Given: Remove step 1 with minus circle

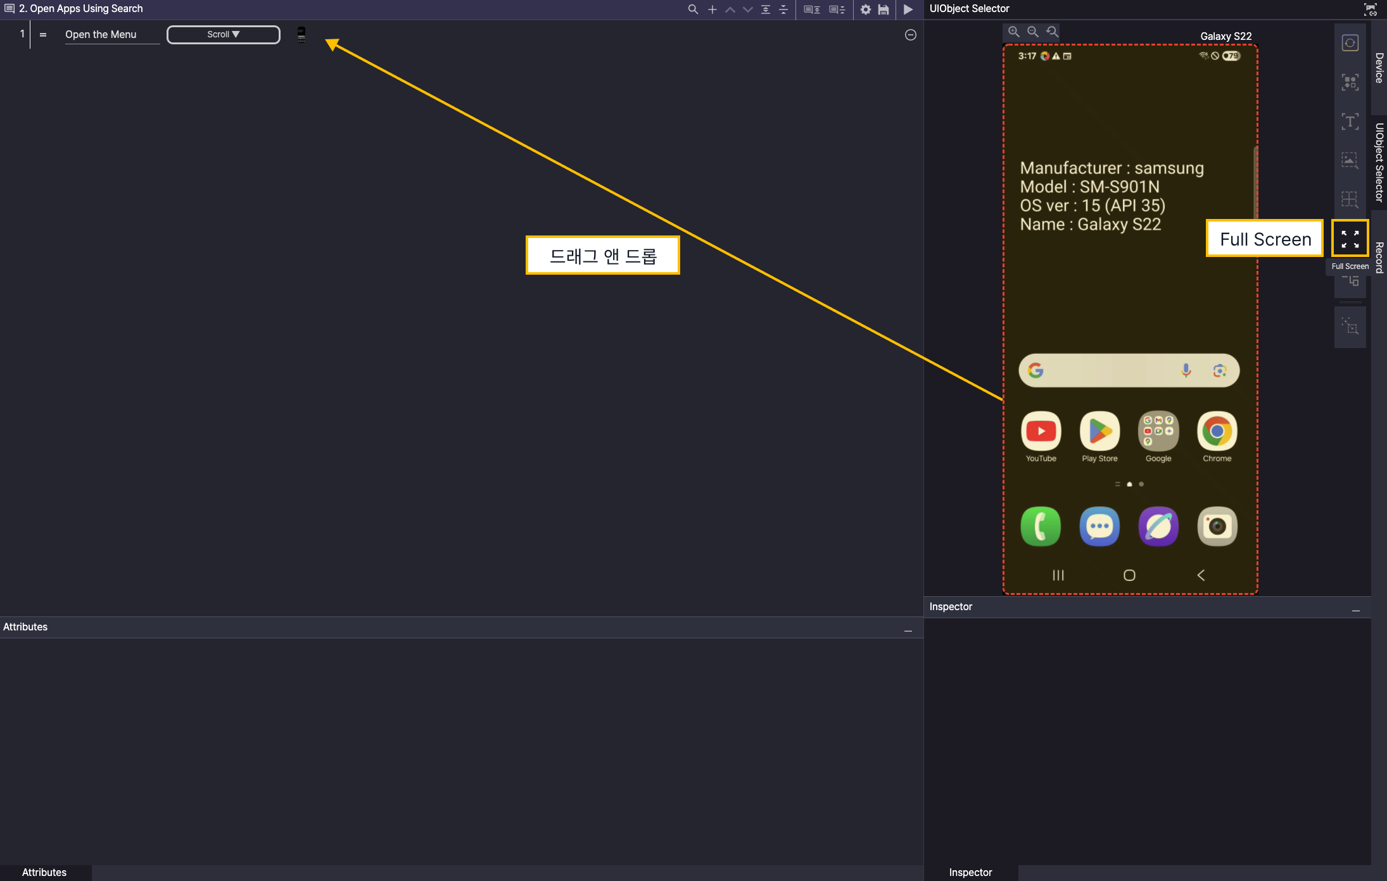Looking at the screenshot, I should [910, 35].
